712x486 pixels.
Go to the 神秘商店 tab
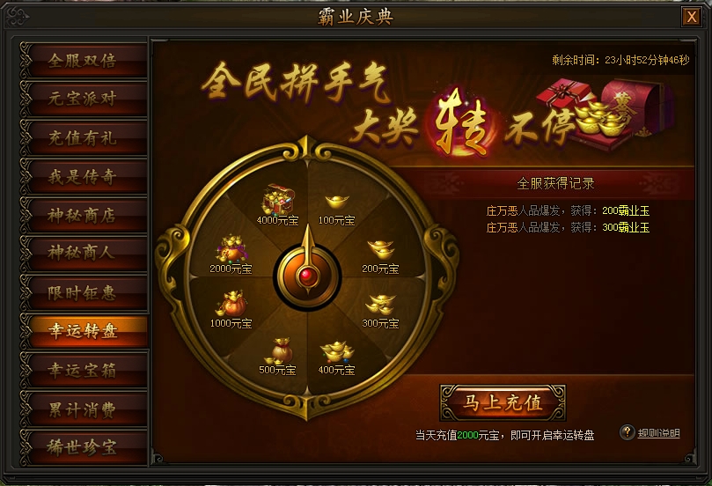(x=84, y=216)
